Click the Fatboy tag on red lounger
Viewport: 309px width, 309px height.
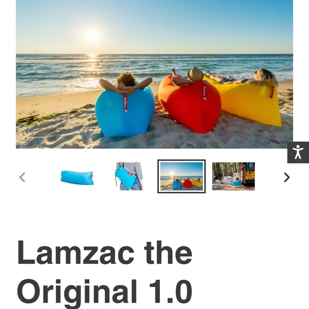pyautogui.click(x=205, y=93)
